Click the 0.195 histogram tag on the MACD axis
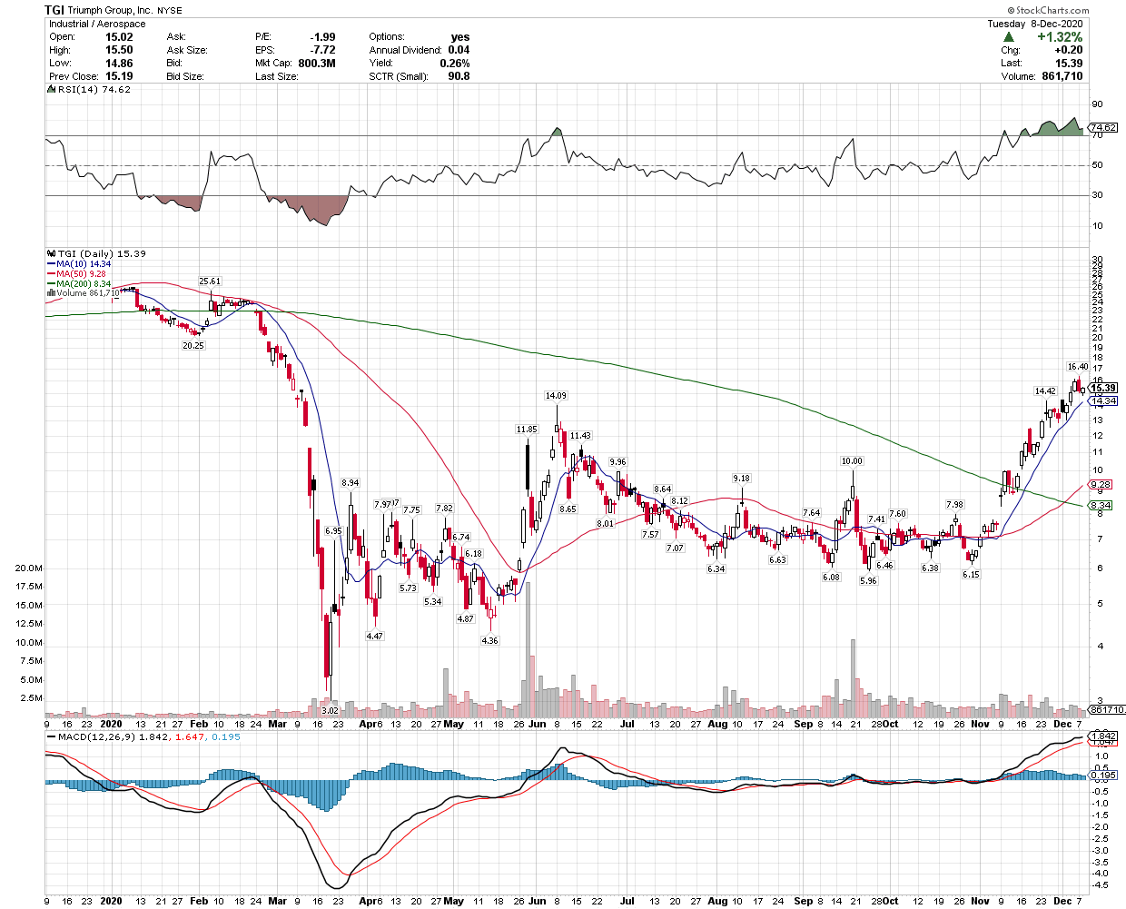Screen dimensions: 1126x909 1103,776
